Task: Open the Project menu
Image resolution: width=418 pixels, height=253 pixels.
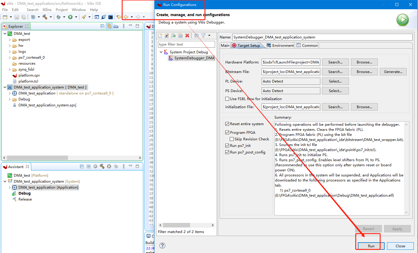Action: tap(62, 10)
